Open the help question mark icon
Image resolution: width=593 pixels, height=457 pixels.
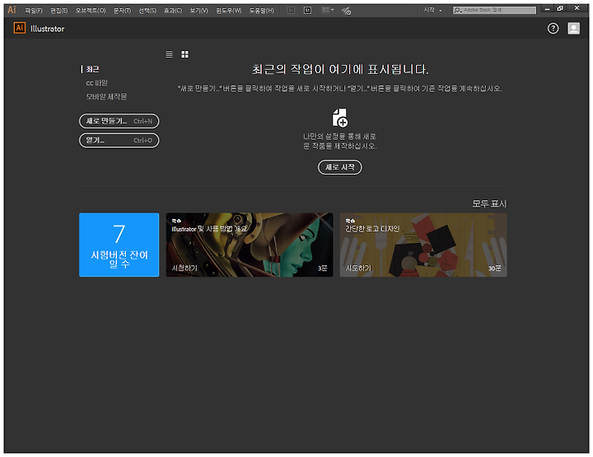pyautogui.click(x=553, y=28)
